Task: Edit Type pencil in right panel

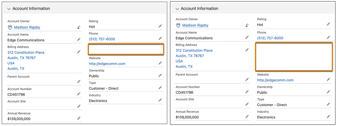Action: pyautogui.click(x=328, y=104)
